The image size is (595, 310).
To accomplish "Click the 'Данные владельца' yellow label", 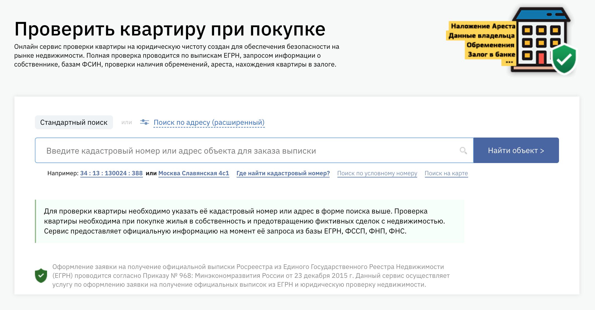I will tap(481, 35).
